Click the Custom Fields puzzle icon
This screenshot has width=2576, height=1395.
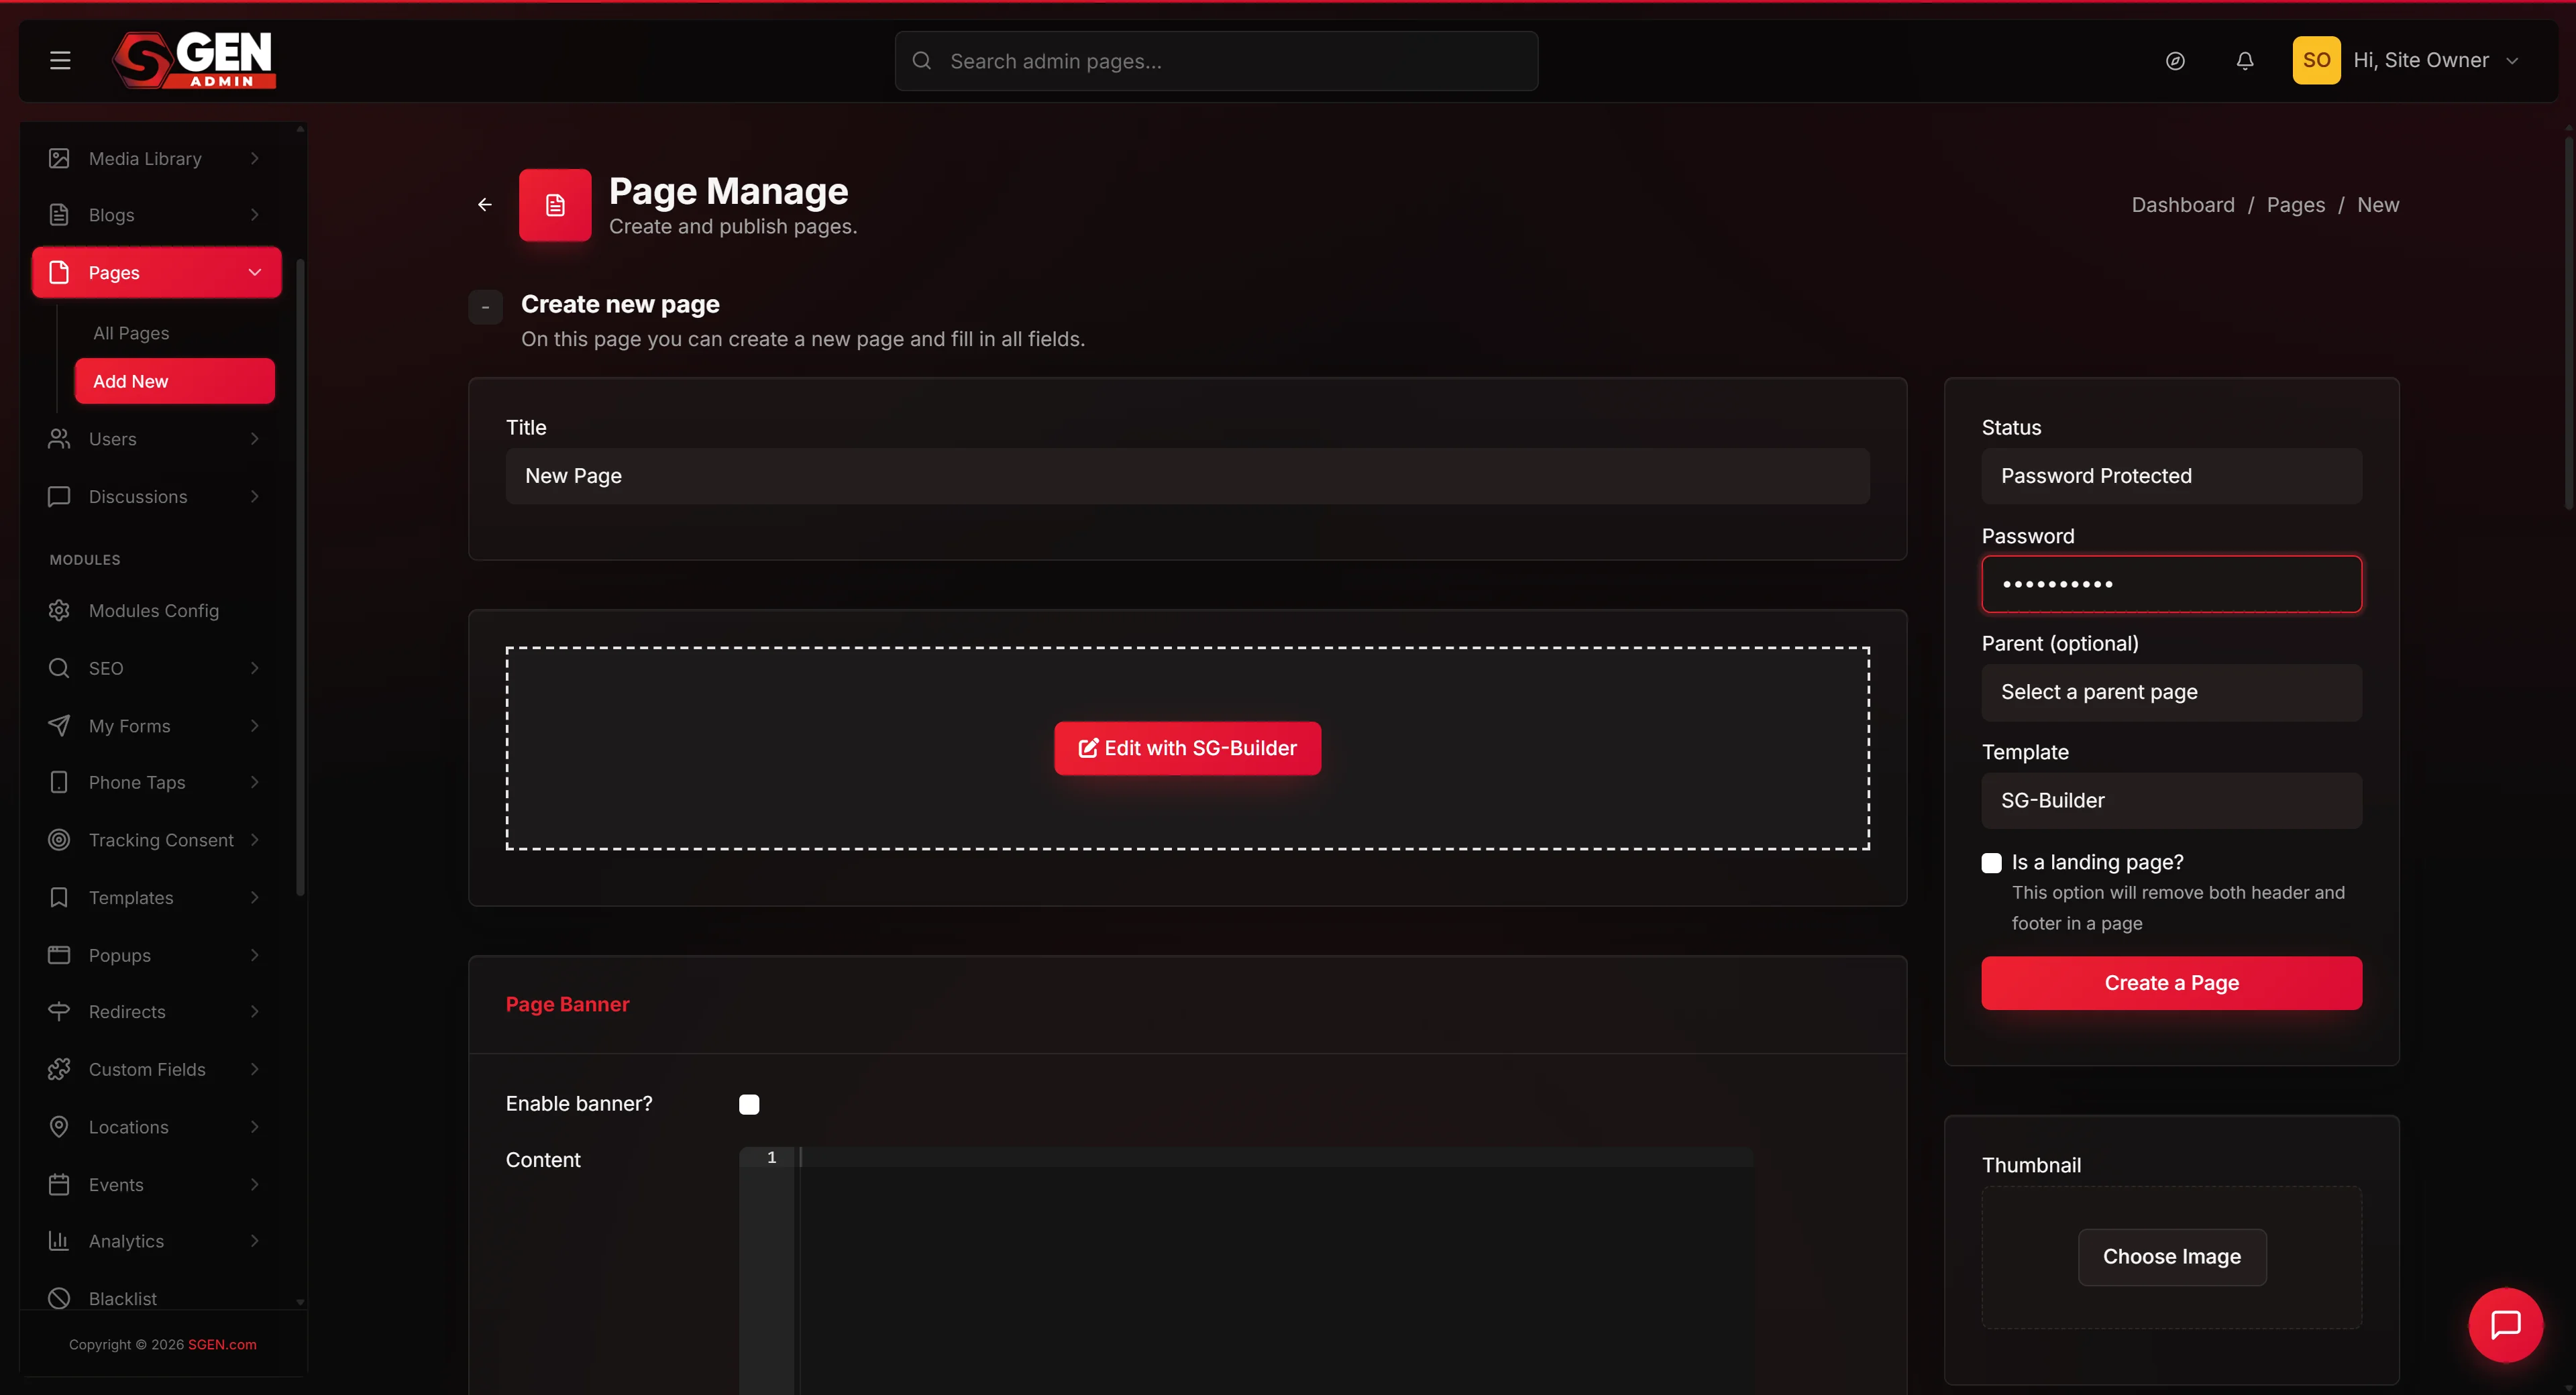pyautogui.click(x=59, y=1070)
